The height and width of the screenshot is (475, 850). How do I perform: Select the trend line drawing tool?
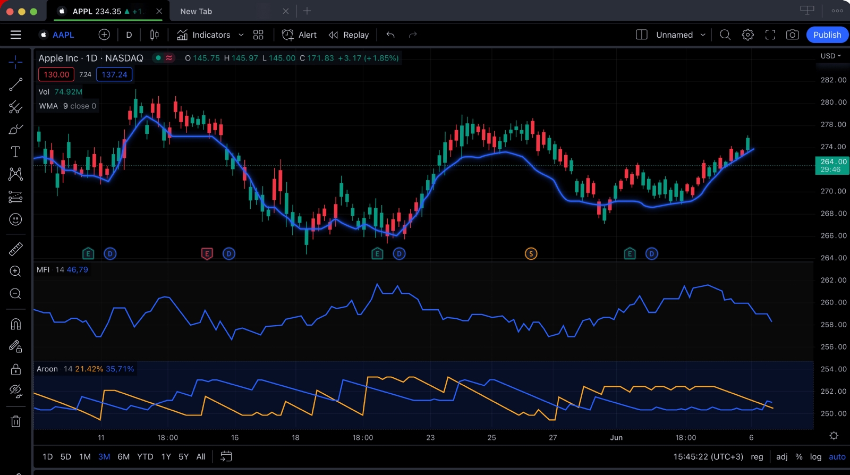point(15,84)
